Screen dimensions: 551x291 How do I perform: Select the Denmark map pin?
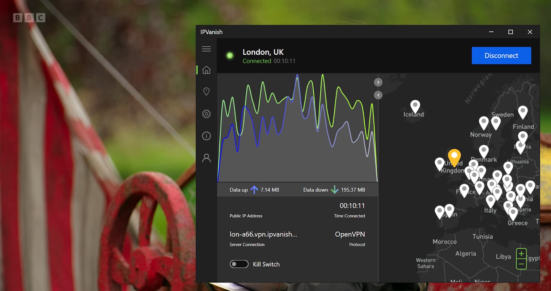click(x=484, y=151)
